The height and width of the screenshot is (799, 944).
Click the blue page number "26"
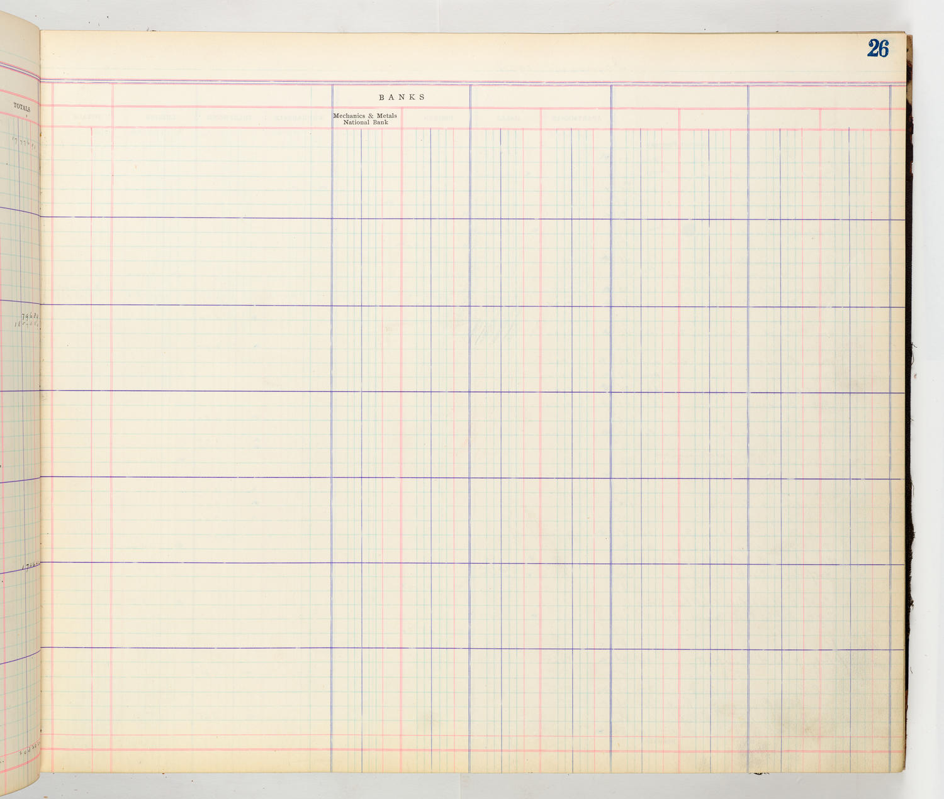point(878,48)
